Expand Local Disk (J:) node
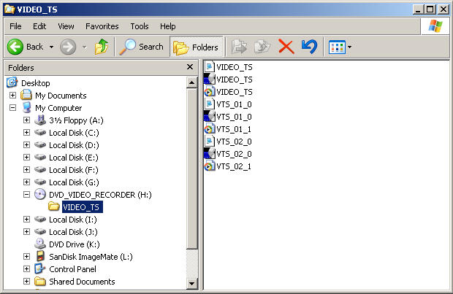Image resolution: width=453 pixels, height=294 pixels. (x=26, y=232)
